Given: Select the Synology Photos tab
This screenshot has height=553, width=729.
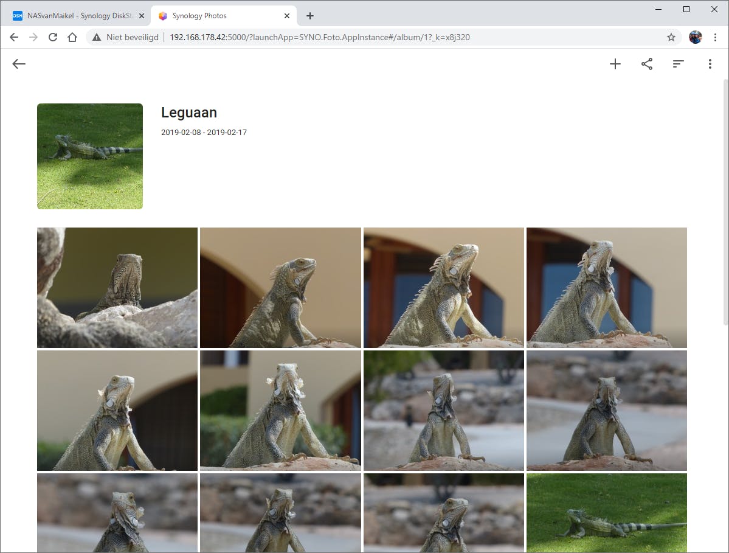Looking at the screenshot, I should [x=223, y=16].
